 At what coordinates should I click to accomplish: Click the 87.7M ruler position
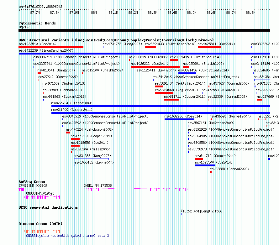[x=35, y=13]
